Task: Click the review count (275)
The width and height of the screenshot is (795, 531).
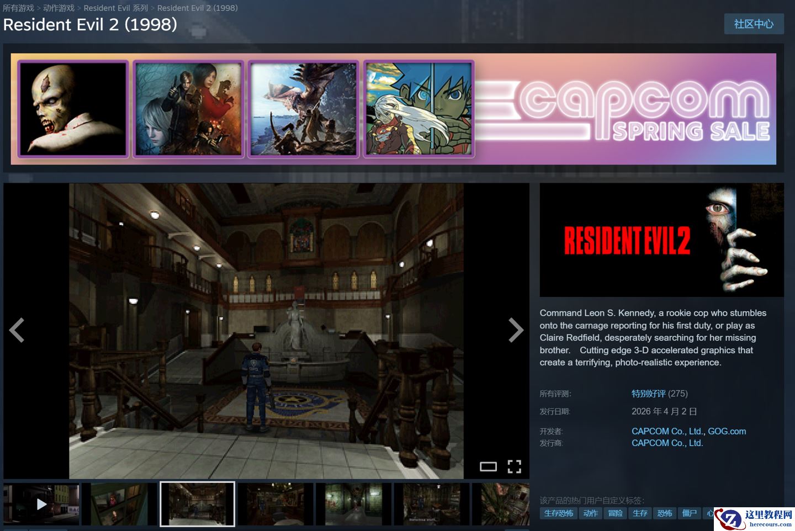Action: pos(678,394)
